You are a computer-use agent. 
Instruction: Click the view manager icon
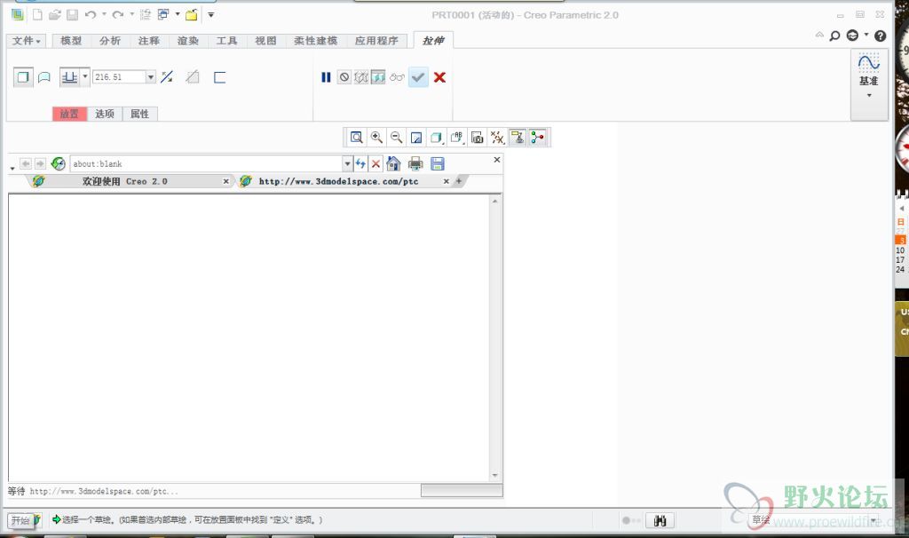tap(477, 138)
